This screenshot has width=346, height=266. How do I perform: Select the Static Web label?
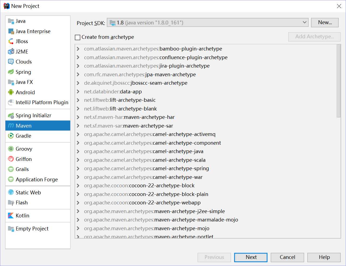tap(28, 192)
